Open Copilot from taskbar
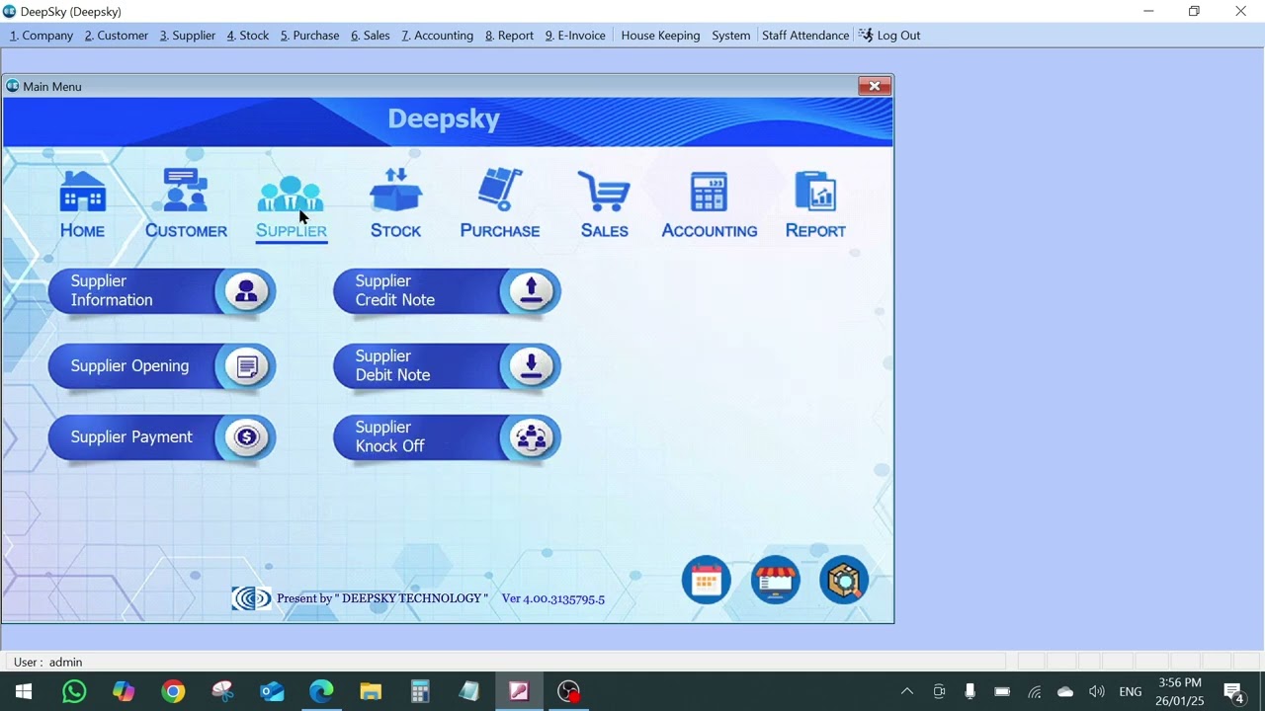1265x711 pixels. [x=124, y=691]
